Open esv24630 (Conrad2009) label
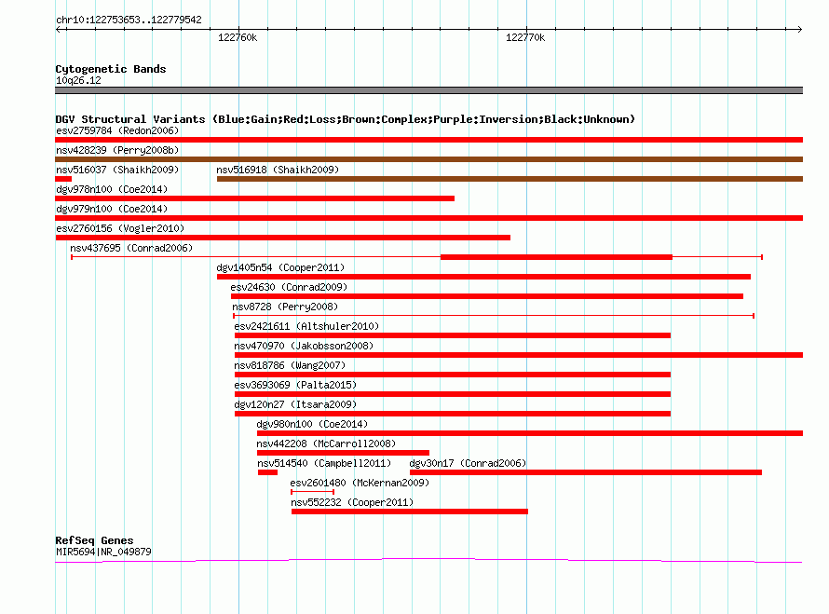The width and height of the screenshot is (829, 614). pyautogui.click(x=289, y=287)
